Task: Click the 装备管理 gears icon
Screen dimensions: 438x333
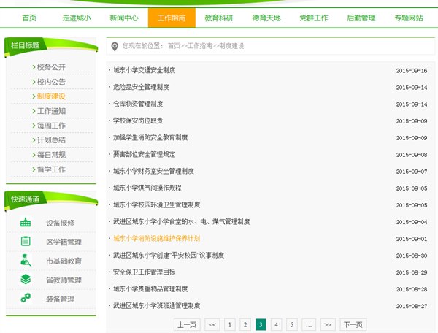Action: pos(26,298)
